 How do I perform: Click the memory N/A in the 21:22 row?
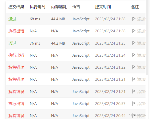click(55, 67)
